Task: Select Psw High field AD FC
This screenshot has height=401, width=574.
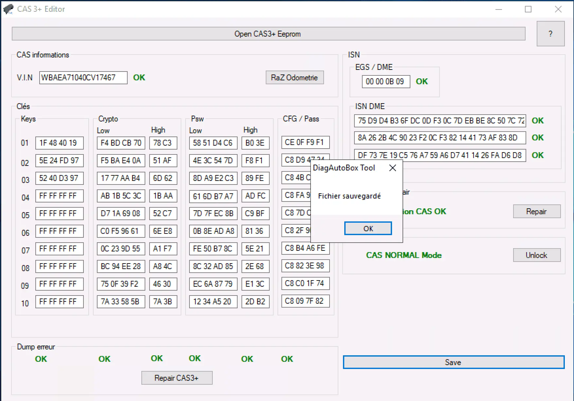Action: [255, 196]
